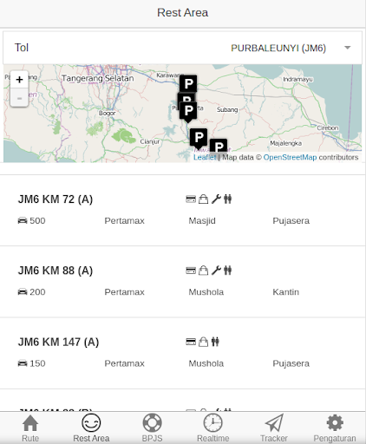Zoom out the map with minus button
The height and width of the screenshot is (444, 366).
(19, 98)
